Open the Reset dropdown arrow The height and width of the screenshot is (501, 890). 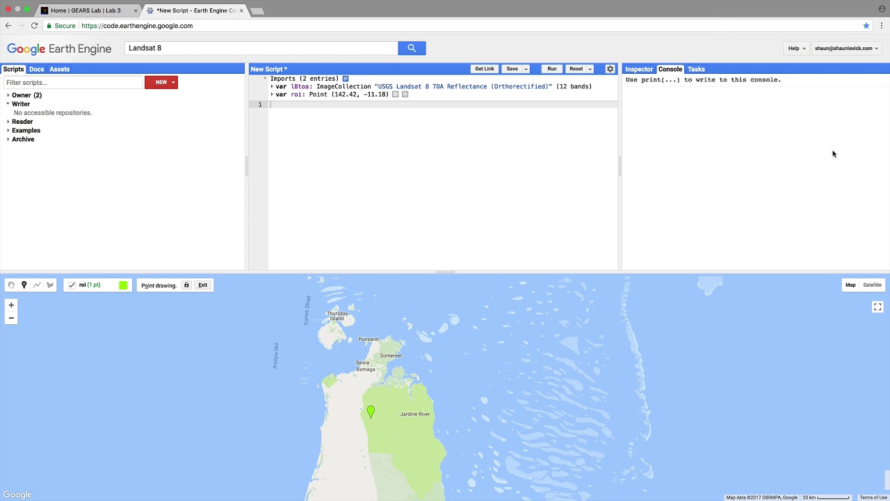(590, 69)
